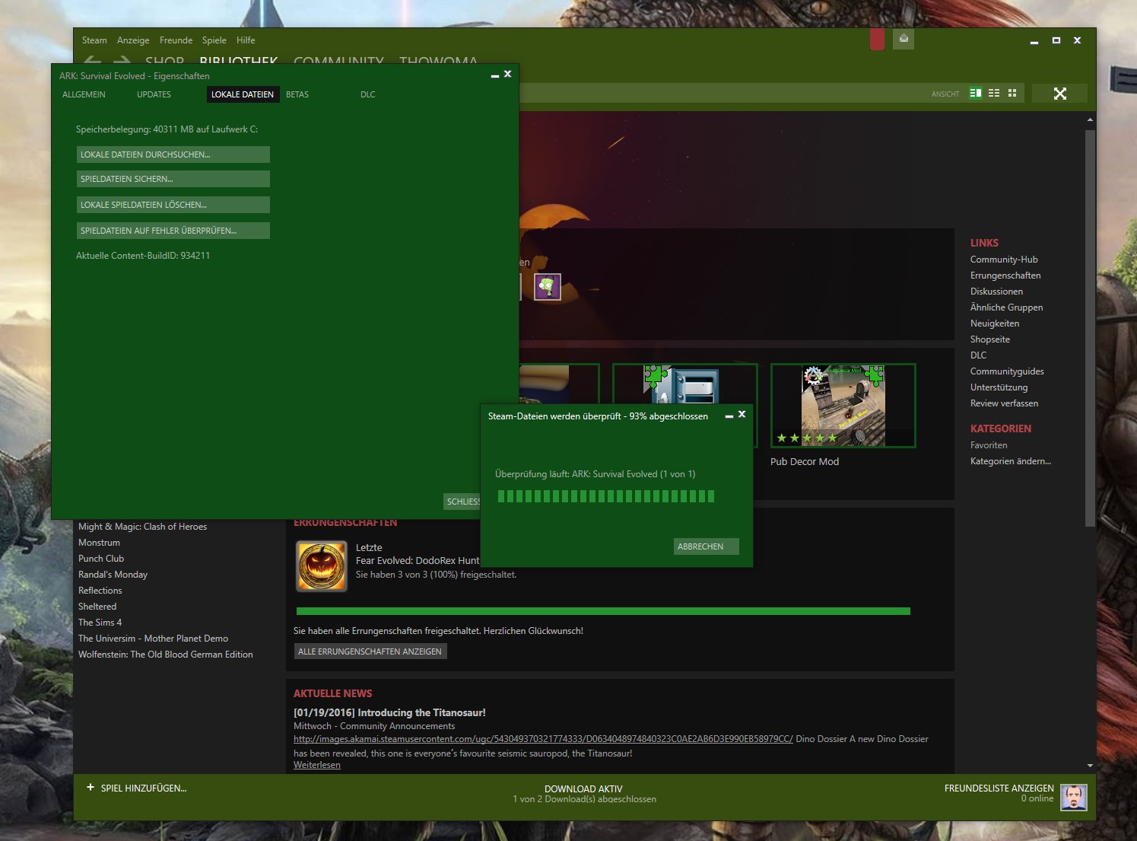
Task: Open the Pub Decor Mod thumbnail
Action: (x=843, y=406)
